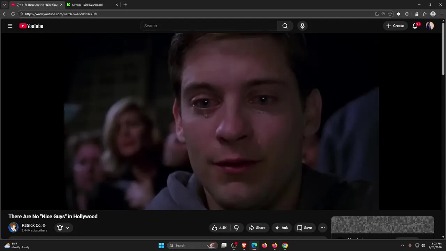Dislike the video

(237, 228)
